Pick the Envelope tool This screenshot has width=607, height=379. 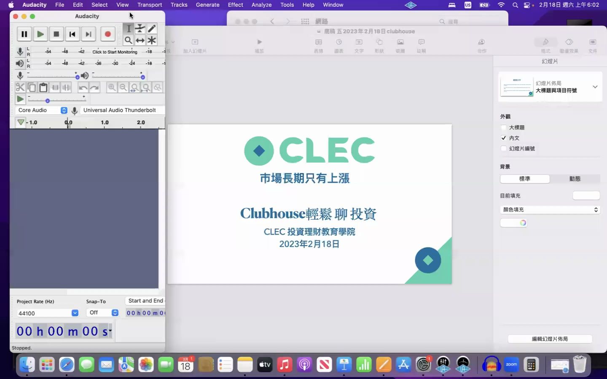click(140, 29)
